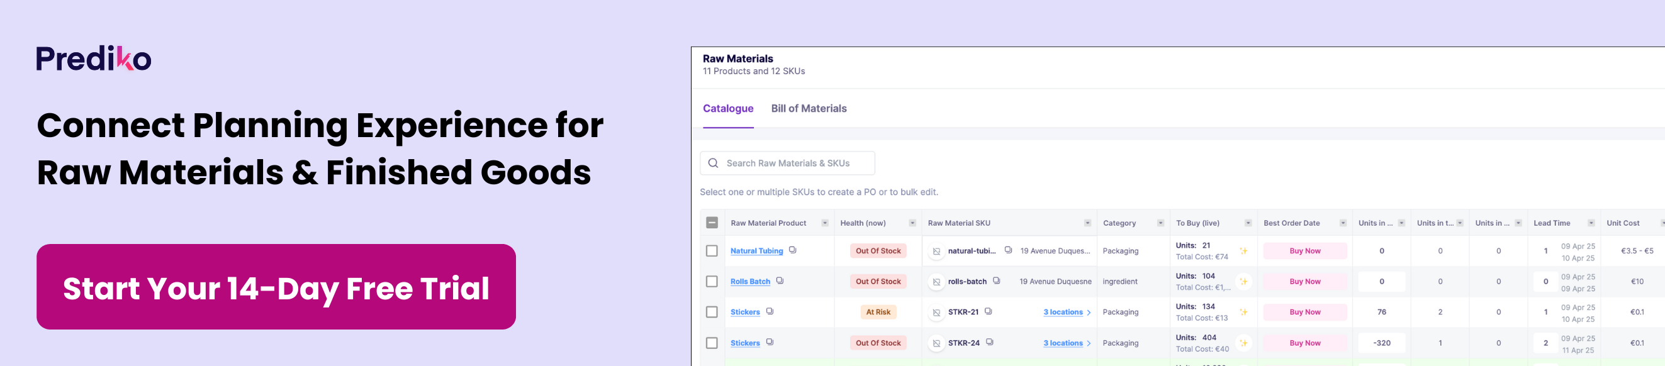This screenshot has width=1665, height=366.
Task: Click the image placeholder icon for STKR-24
Action: coord(936,343)
